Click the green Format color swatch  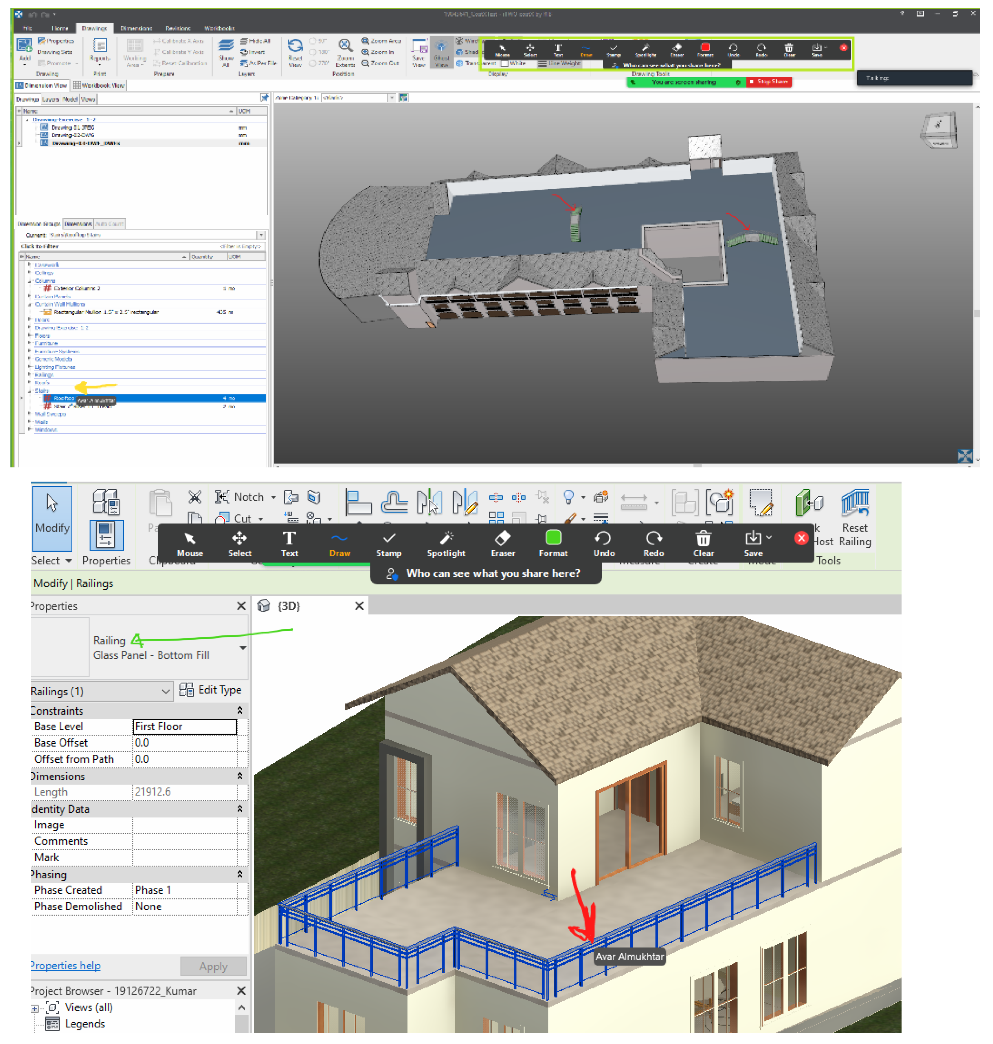pos(553,537)
